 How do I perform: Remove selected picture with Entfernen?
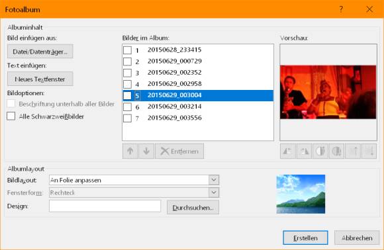point(179,151)
